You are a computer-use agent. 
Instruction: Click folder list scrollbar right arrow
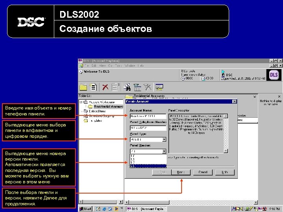click(121, 202)
